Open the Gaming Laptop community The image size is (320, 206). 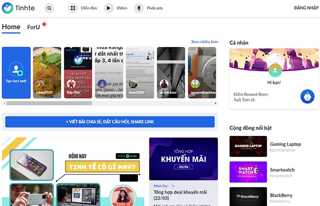pyautogui.click(x=248, y=146)
